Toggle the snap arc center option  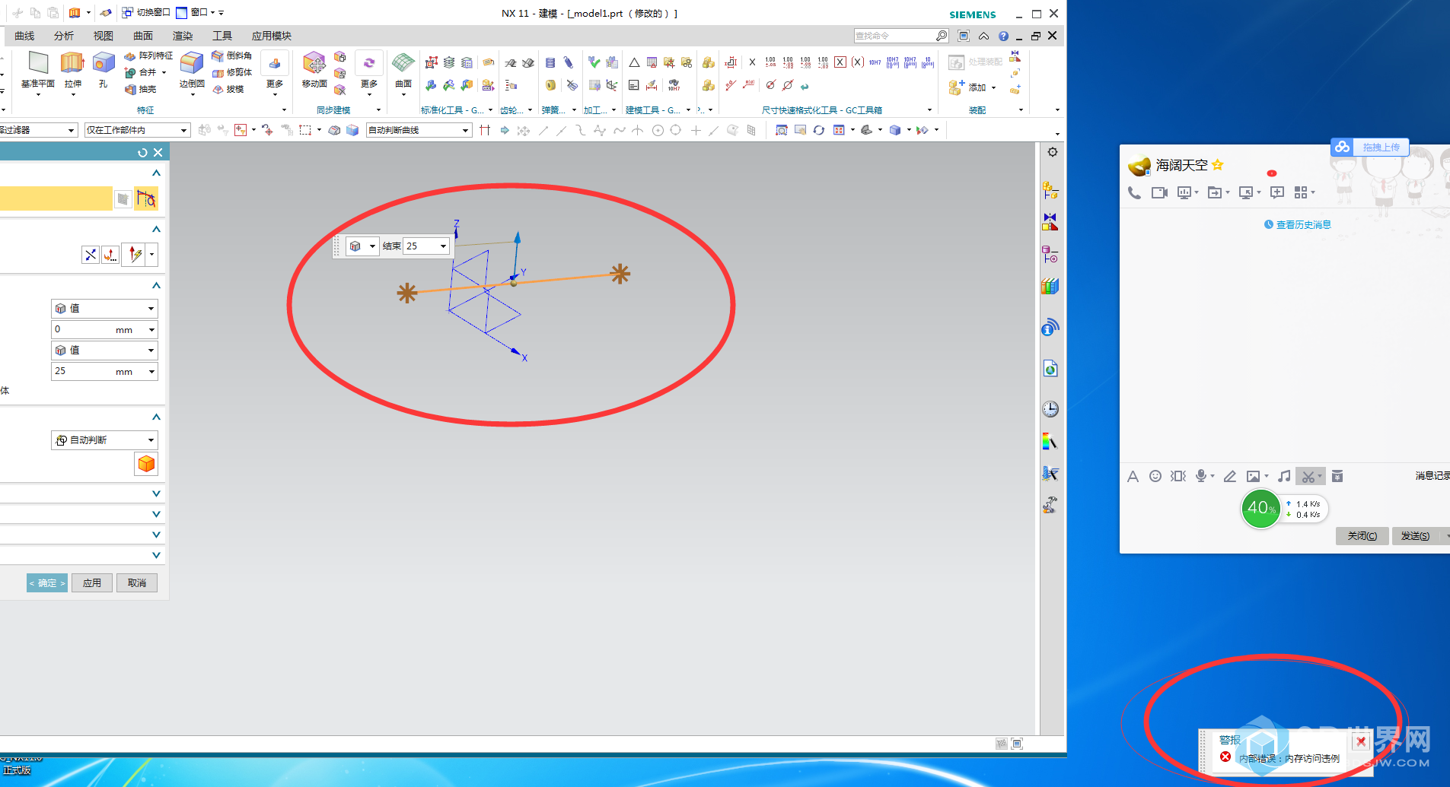658,130
